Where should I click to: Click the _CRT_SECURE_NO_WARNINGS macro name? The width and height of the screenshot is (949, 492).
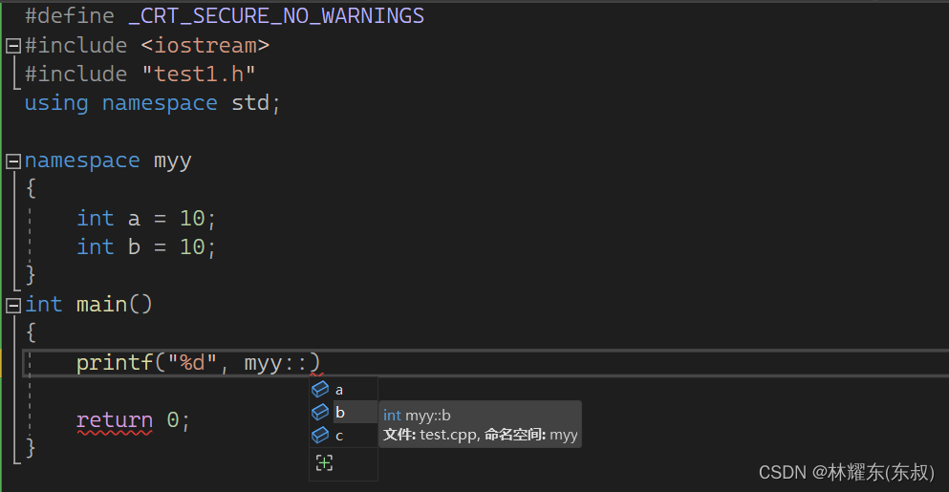pyautogui.click(x=276, y=16)
